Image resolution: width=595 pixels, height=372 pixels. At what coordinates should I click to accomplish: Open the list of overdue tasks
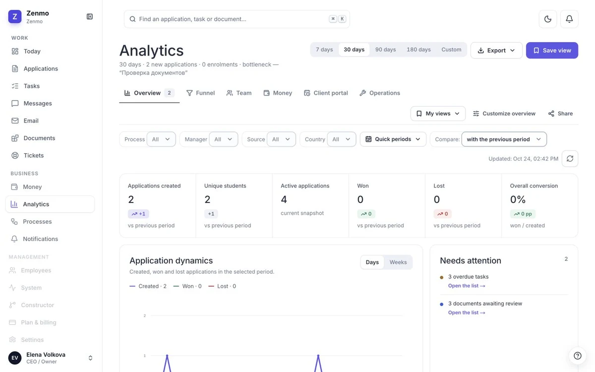467,286
